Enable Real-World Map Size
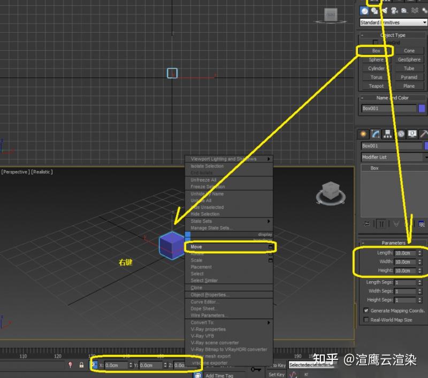Screen dimensions: 428x378 click(367, 320)
